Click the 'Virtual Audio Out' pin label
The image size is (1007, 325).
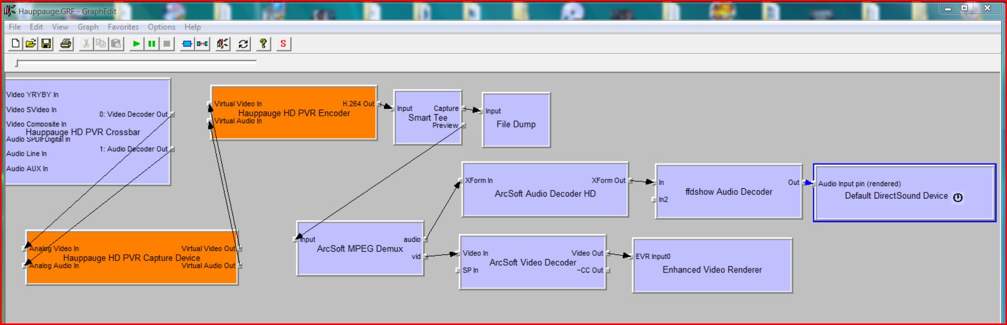208,266
